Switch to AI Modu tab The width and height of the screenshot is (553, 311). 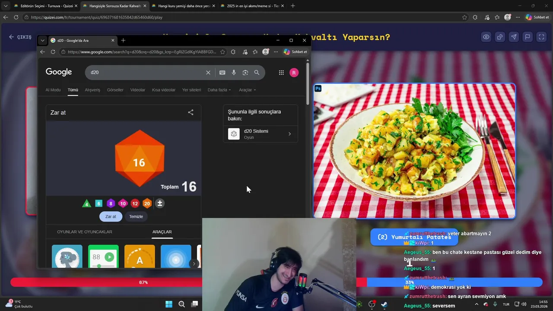pos(53,90)
